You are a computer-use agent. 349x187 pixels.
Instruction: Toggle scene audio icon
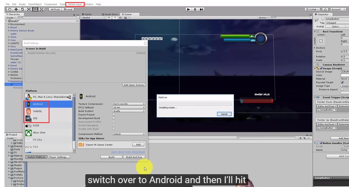pos(120,18)
